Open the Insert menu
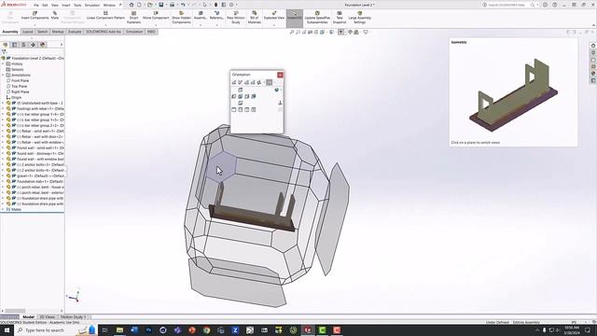The width and height of the screenshot is (597, 336). [x=66, y=6]
